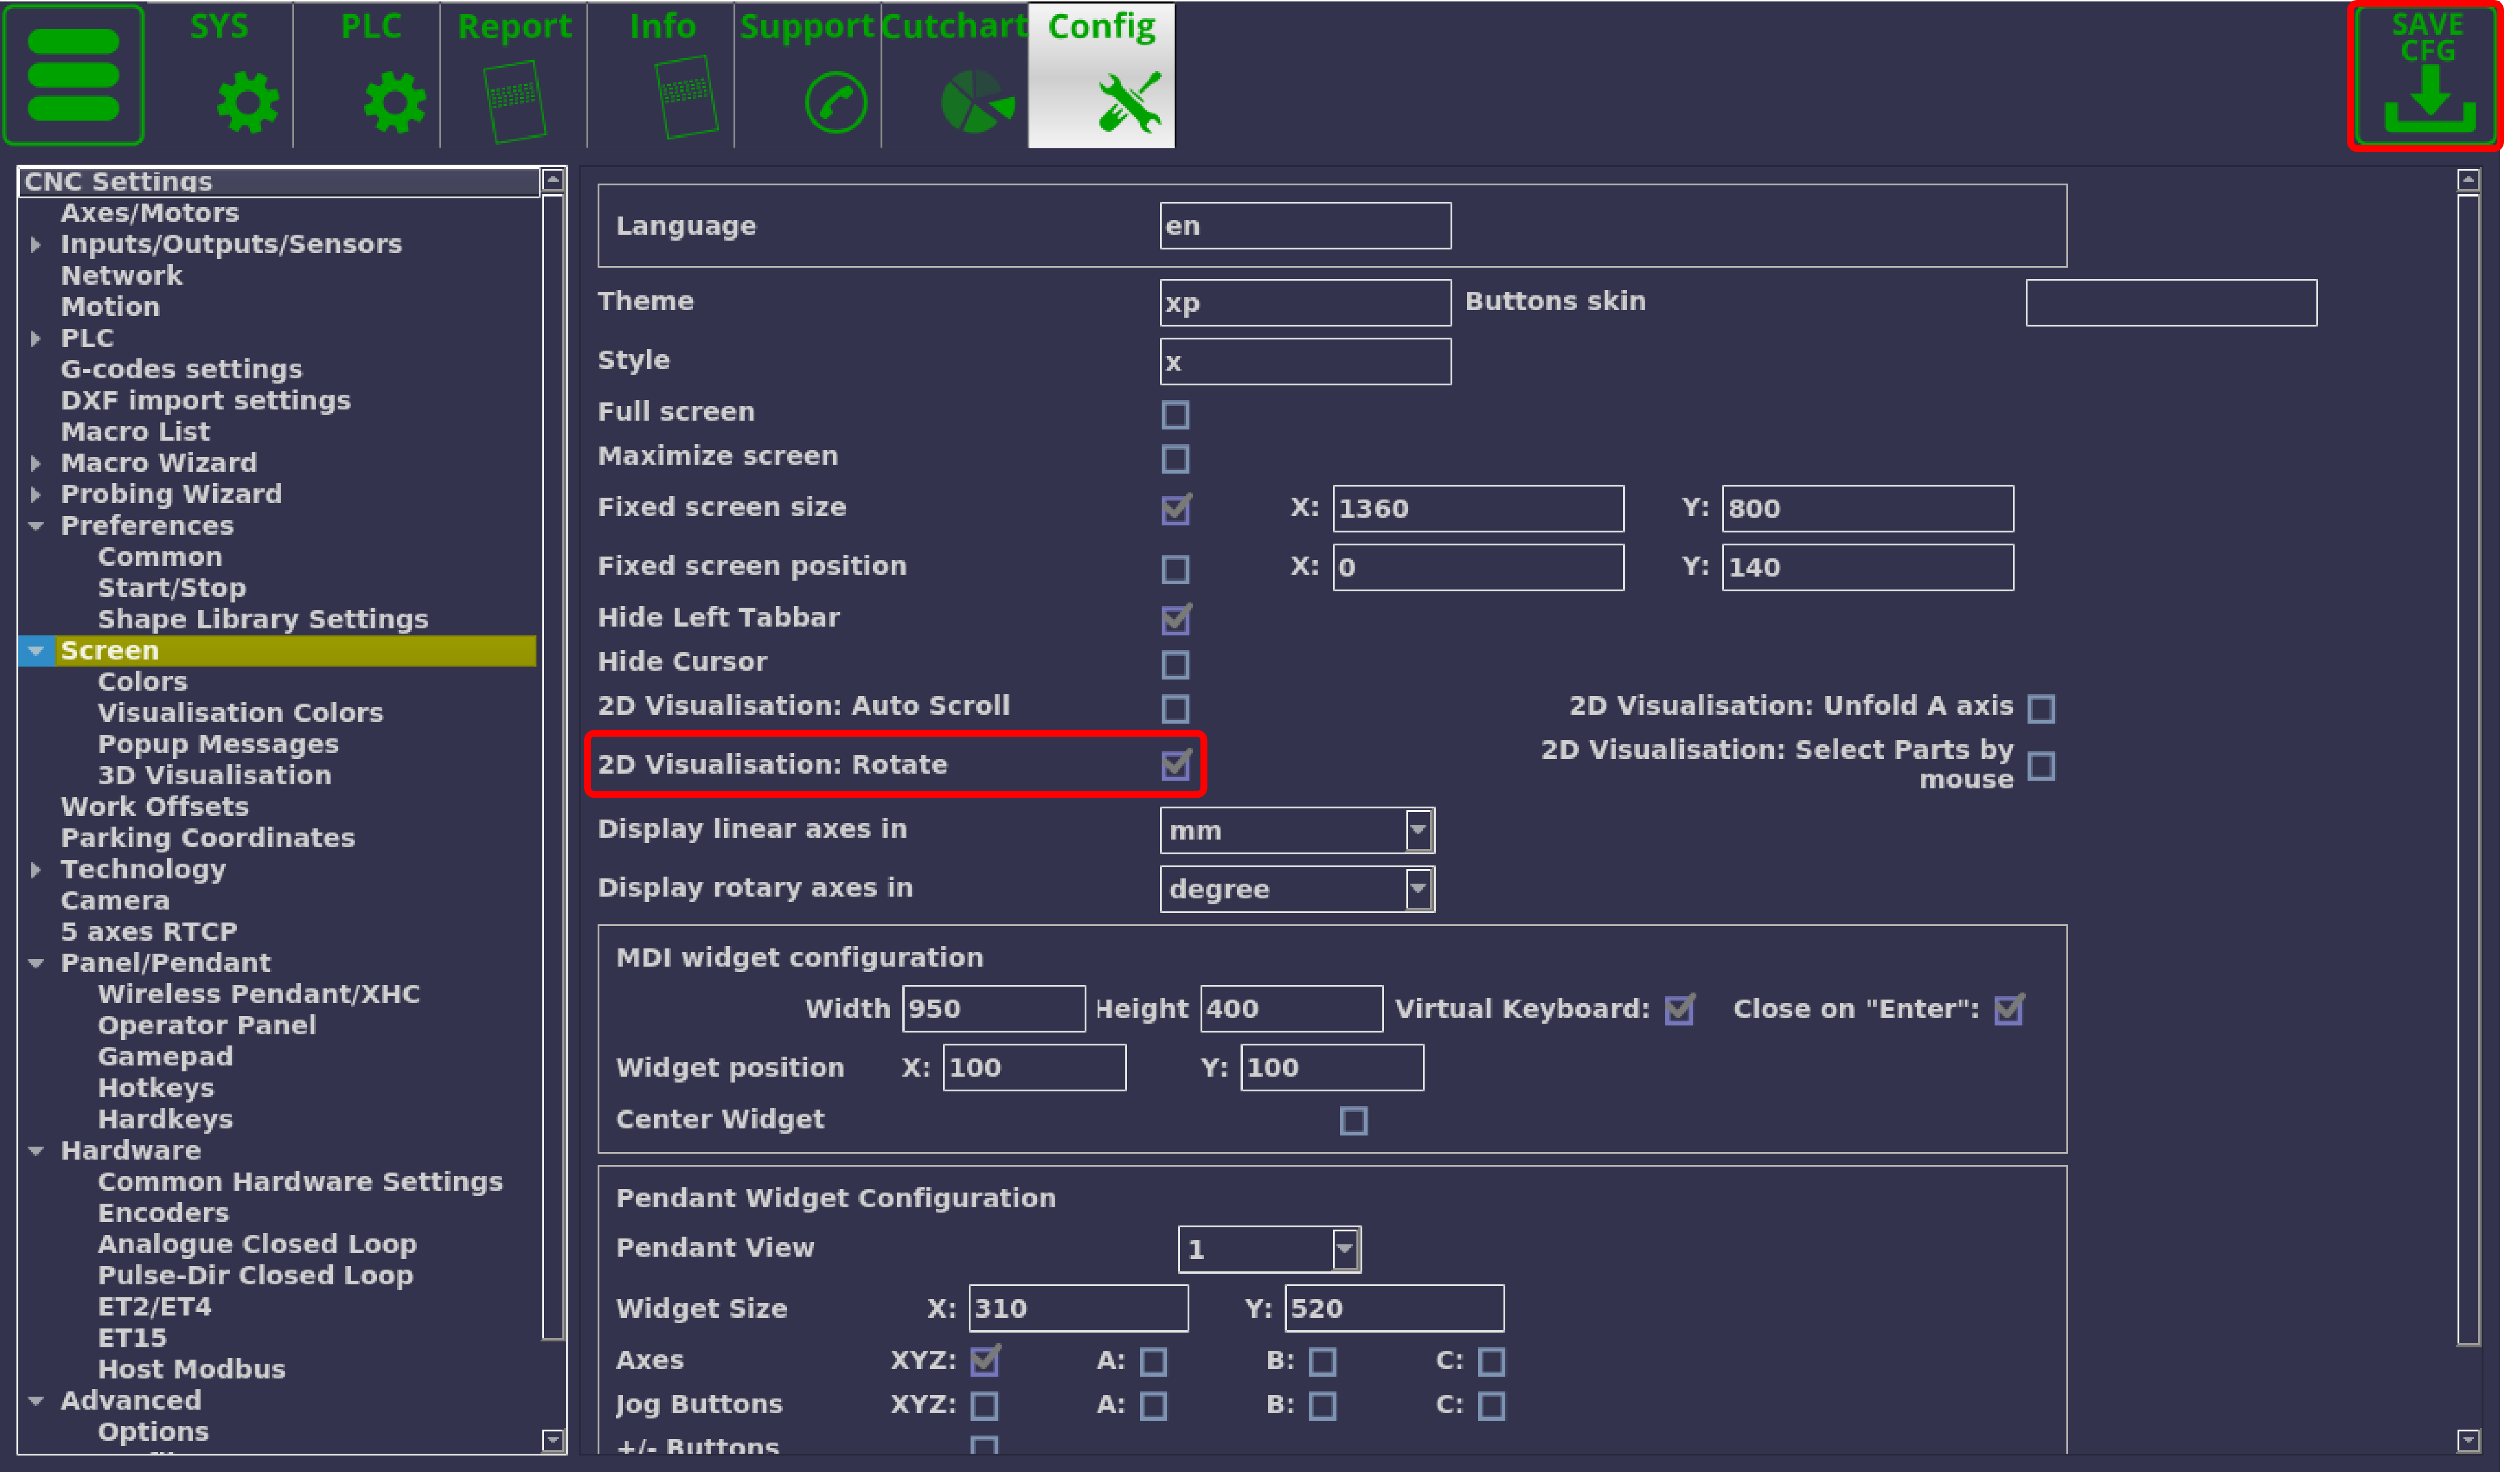Open the Display linear axes dropdown

[x=1418, y=830]
